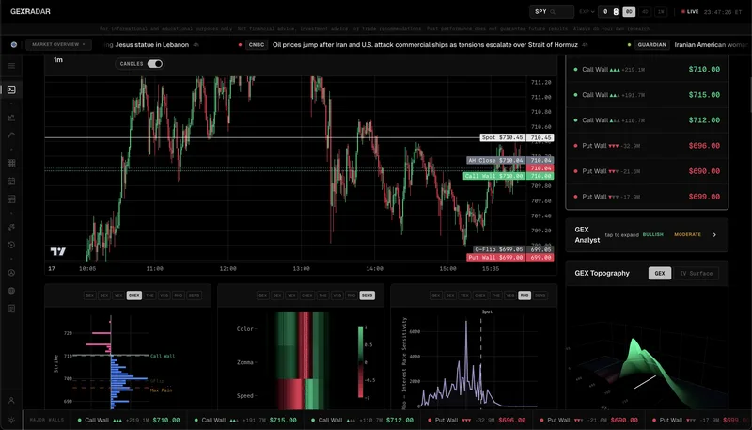Open the EXP expiration dropdown
This screenshot has height=430, width=752.
click(587, 12)
